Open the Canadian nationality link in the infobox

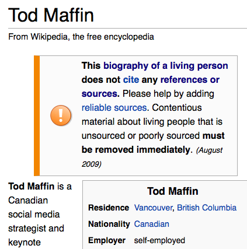(152, 224)
